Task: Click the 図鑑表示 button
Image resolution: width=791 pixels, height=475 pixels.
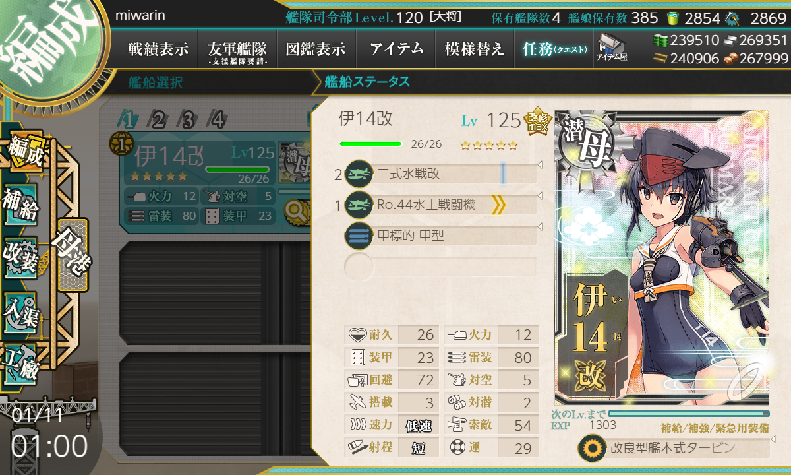Action: tap(316, 49)
